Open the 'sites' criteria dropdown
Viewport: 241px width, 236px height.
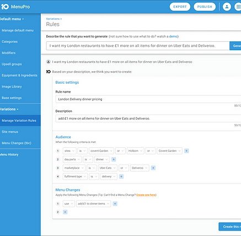click(x=69, y=151)
